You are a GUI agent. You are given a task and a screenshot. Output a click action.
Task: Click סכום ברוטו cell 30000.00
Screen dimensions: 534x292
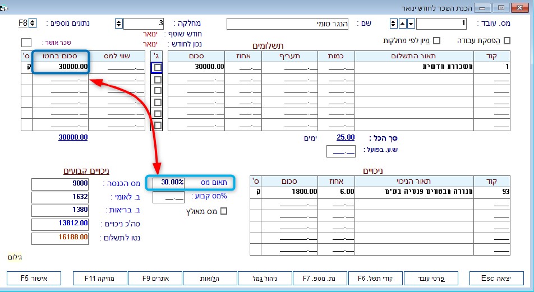60,67
